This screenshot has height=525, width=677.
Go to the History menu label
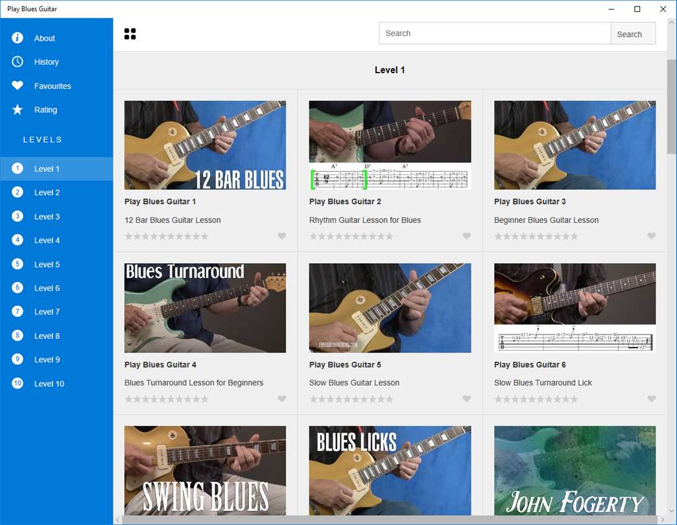pyautogui.click(x=46, y=62)
